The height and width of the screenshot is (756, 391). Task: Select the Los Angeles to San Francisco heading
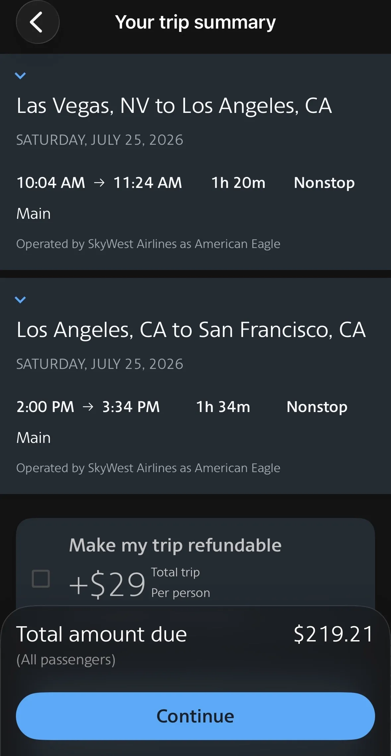(x=191, y=330)
